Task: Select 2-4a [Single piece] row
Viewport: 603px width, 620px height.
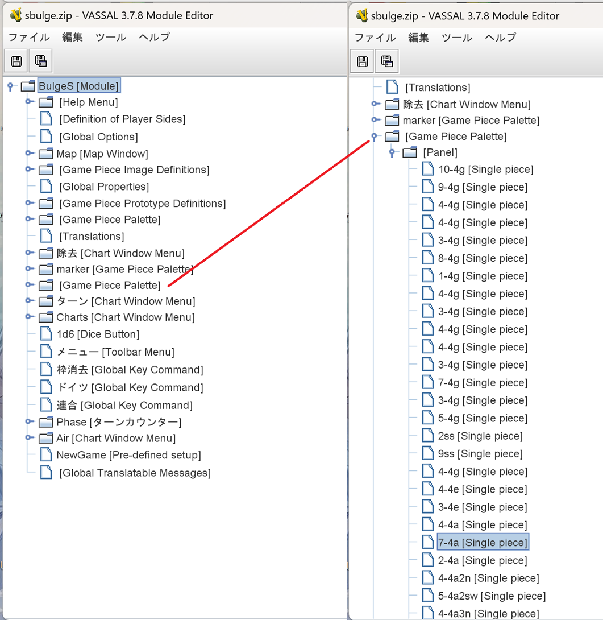Action: pos(483,561)
